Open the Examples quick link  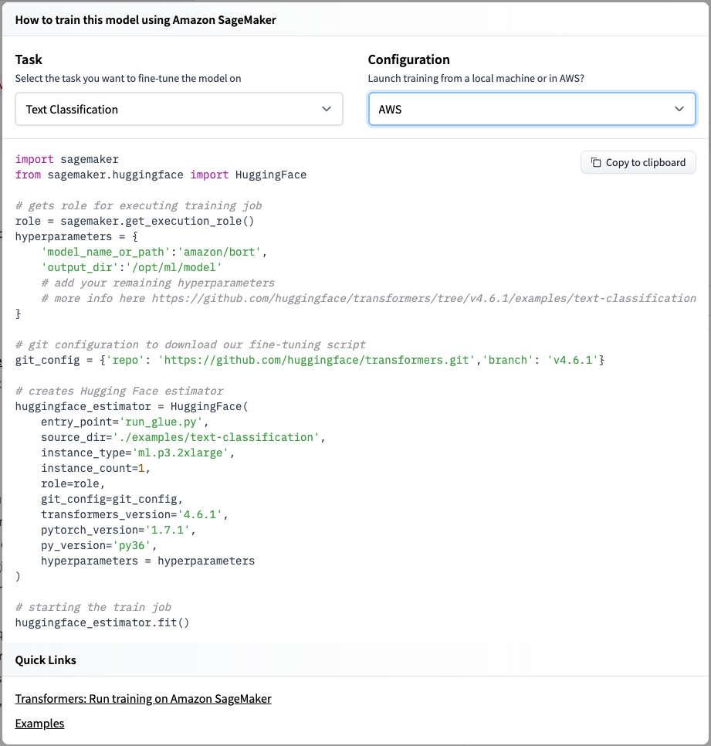tap(39, 723)
